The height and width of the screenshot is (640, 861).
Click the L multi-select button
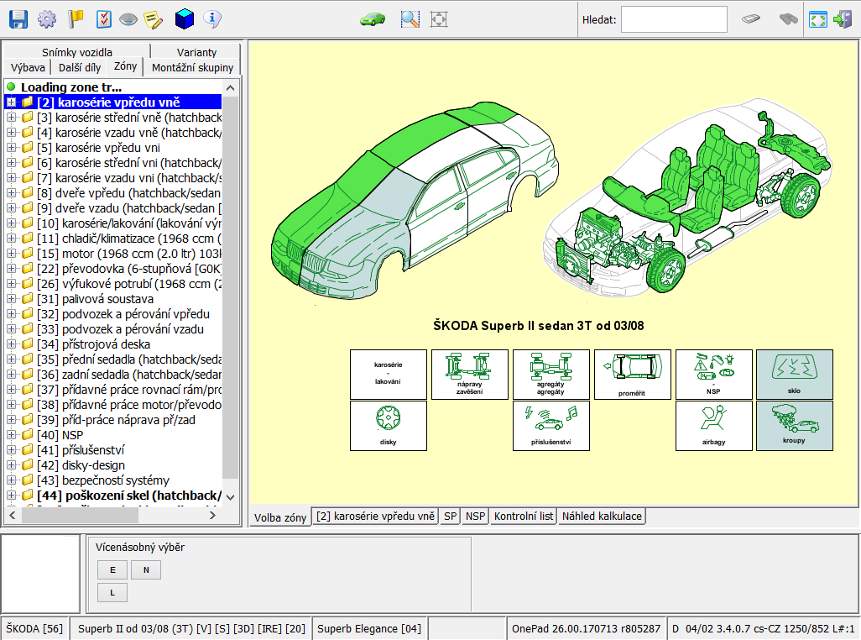(112, 593)
